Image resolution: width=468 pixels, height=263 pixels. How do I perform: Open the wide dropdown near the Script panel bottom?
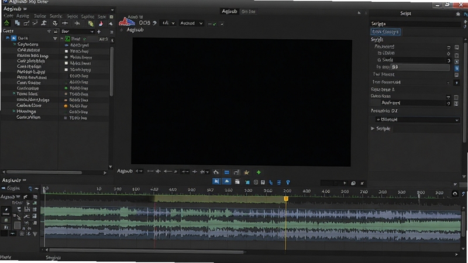tap(417, 120)
